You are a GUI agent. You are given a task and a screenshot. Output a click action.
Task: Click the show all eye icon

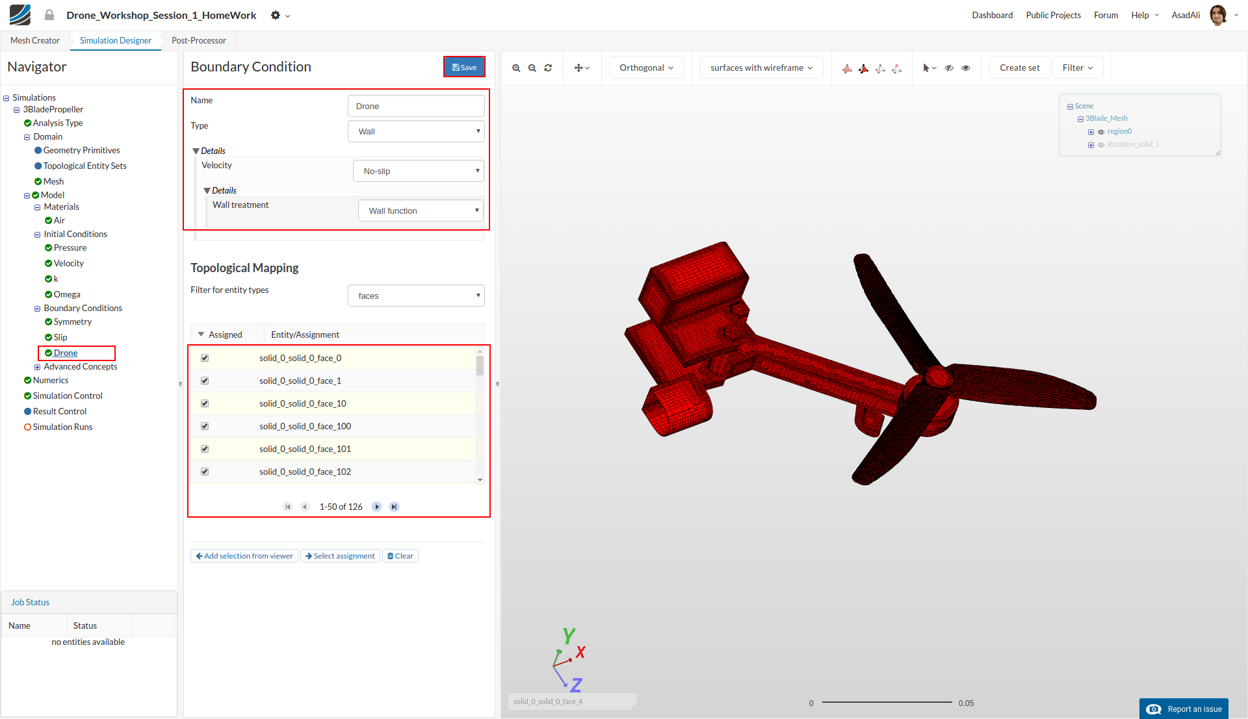966,68
